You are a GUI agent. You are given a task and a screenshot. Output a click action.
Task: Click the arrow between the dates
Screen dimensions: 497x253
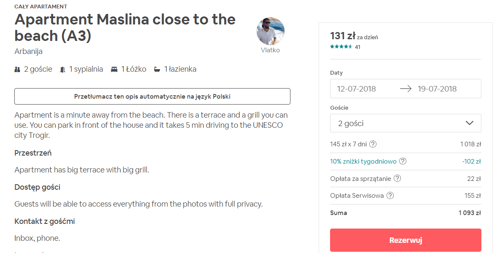(x=406, y=89)
